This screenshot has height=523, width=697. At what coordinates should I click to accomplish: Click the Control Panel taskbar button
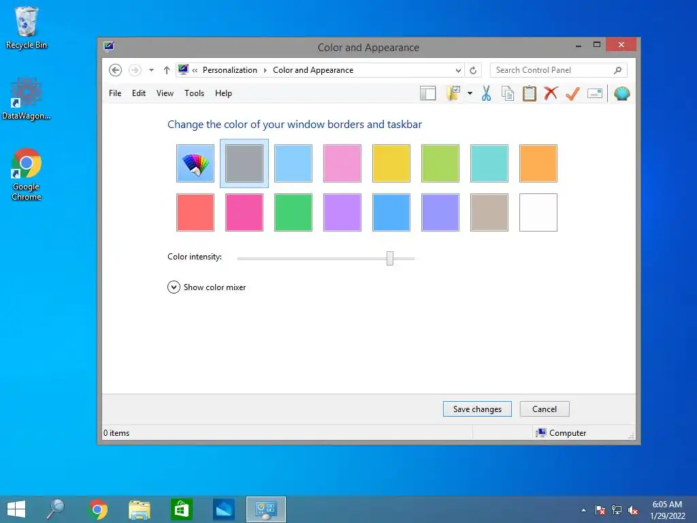[266, 509]
